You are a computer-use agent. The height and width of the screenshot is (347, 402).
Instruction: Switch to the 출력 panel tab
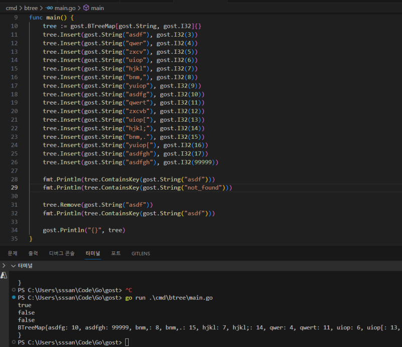(x=33, y=253)
